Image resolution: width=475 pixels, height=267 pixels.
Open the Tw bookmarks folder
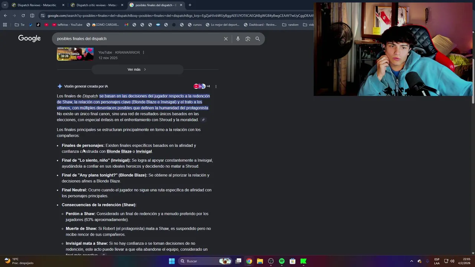click(x=20, y=25)
